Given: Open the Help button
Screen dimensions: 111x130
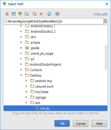Looking at the screenshot, I should click(x=99, y=123).
